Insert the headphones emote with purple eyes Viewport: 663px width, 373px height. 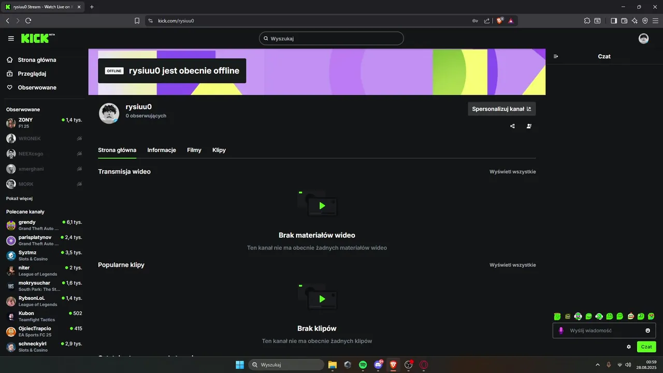coord(578,316)
